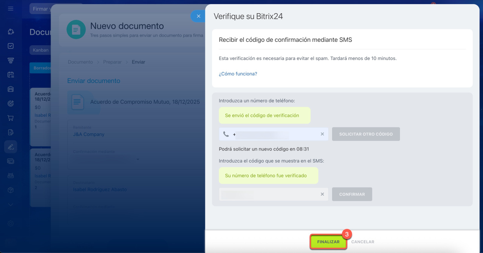Click the Documento breadcrumb step
The width and height of the screenshot is (483, 253).
pyautogui.click(x=80, y=62)
